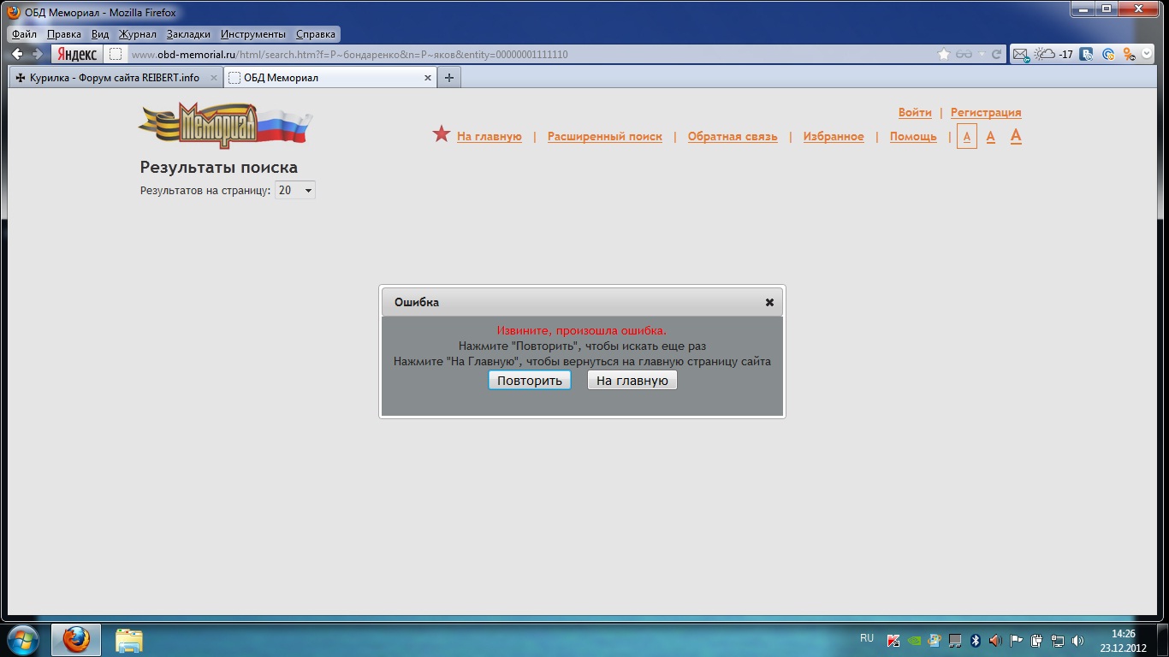The image size is (1169, 657).
Task: Click the weather widget showing -17
Action: (1053, 55)
